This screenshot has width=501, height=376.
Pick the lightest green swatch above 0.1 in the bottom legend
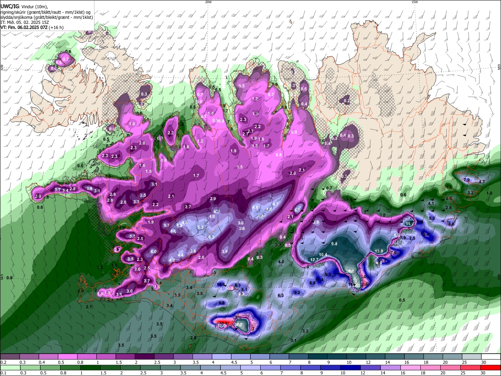tap(10, 367)
